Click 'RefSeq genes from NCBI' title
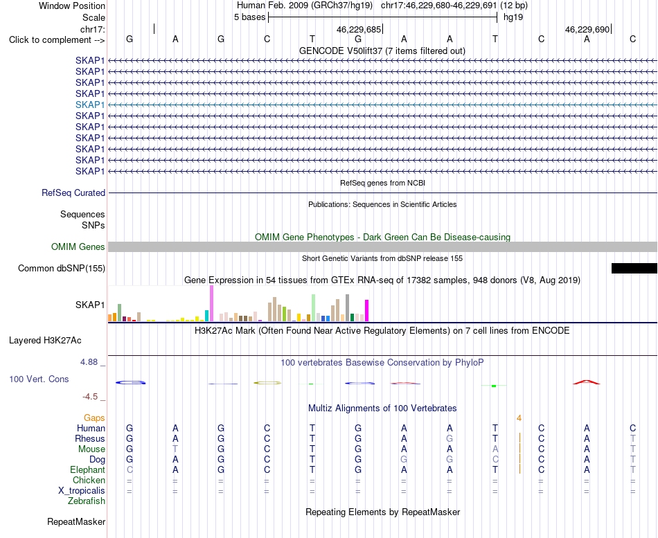 (x=382, y=183)
